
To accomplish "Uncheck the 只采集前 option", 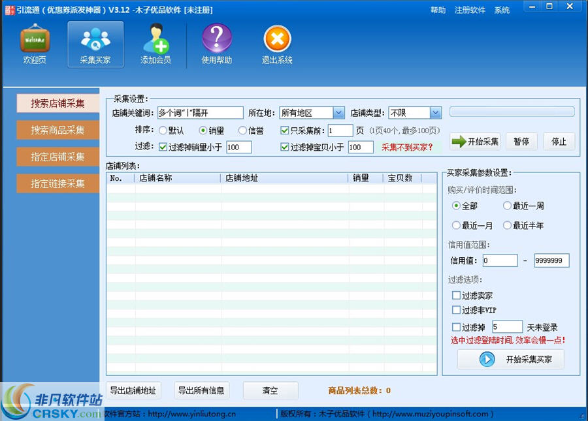I will point(284,130).
